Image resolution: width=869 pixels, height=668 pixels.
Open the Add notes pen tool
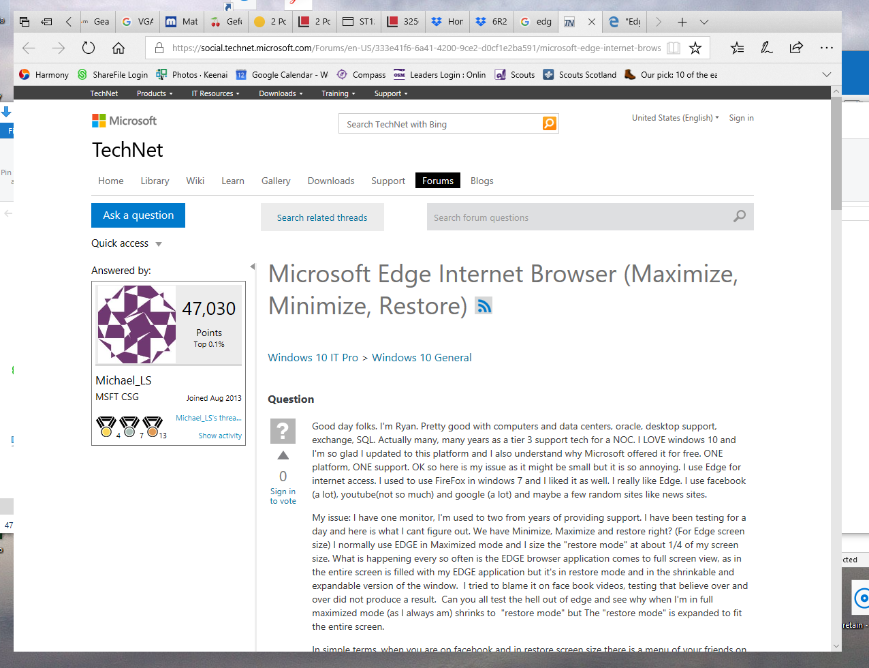click(767, 48)
